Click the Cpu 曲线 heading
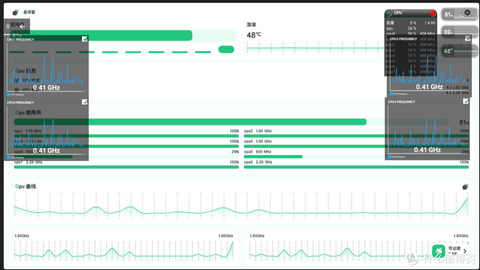 (x=25, y=186)
